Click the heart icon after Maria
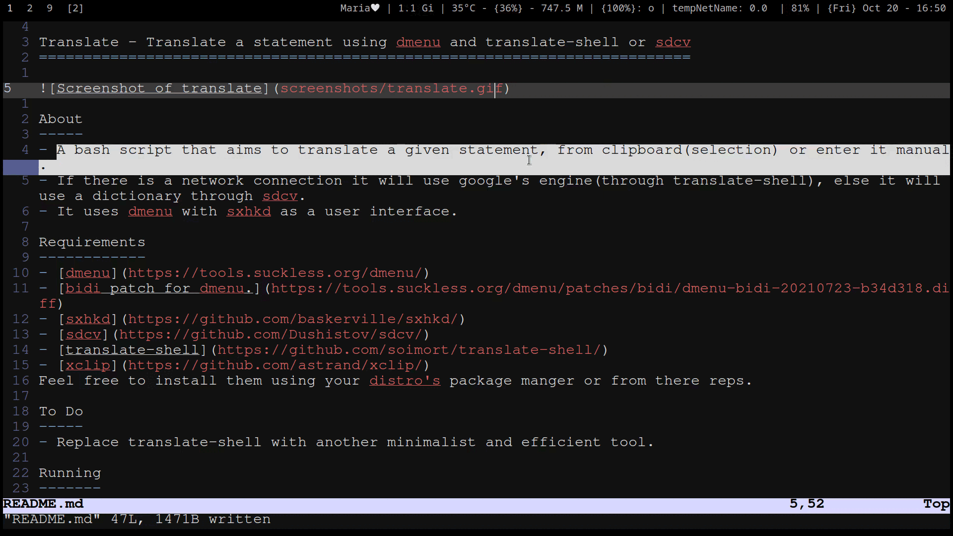 (x=375, y=8)
